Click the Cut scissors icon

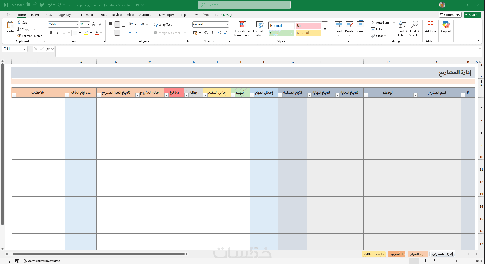coord(19,22)
